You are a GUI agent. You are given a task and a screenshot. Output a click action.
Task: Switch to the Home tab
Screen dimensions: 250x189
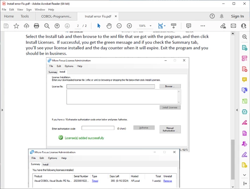point(9,16)
